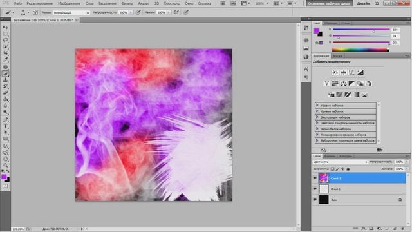Screen dimensions: 412x232
Task: Select layer Слой 1 name
Action: pos(335,189)
